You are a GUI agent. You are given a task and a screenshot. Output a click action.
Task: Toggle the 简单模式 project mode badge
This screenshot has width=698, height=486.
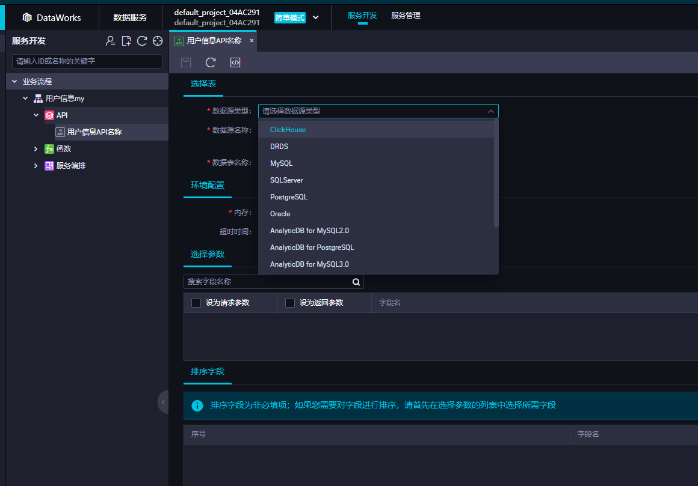point(290,18)
